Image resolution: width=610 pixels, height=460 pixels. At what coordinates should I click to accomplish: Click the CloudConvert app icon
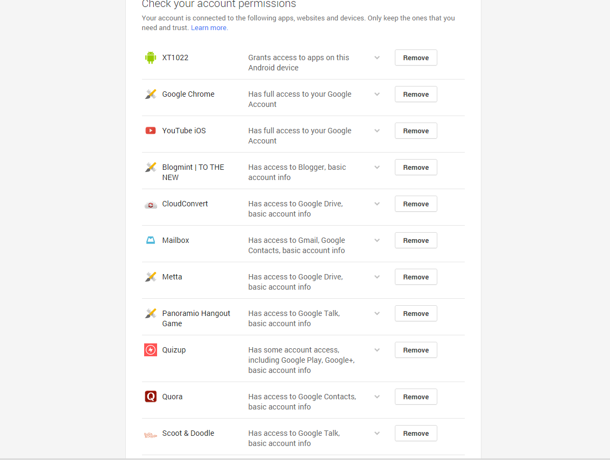tap(151, 204)
